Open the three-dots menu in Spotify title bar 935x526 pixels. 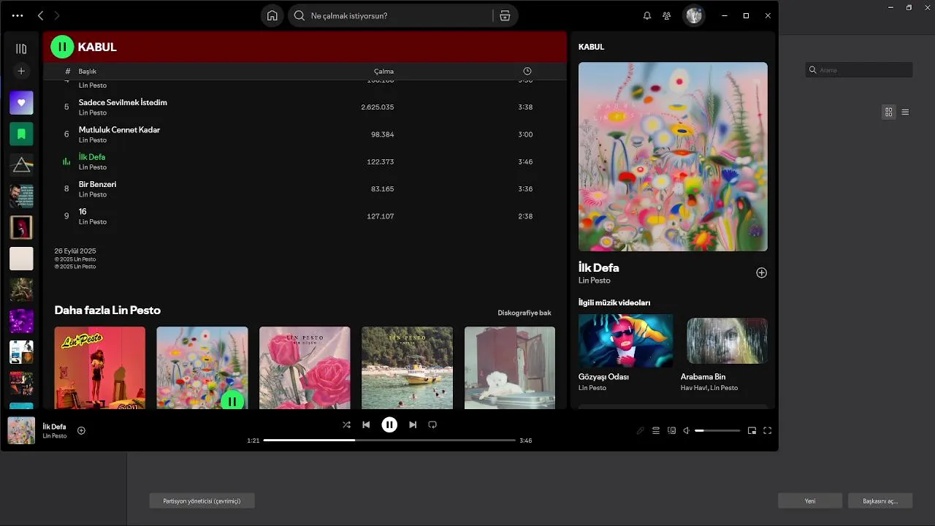18,15
